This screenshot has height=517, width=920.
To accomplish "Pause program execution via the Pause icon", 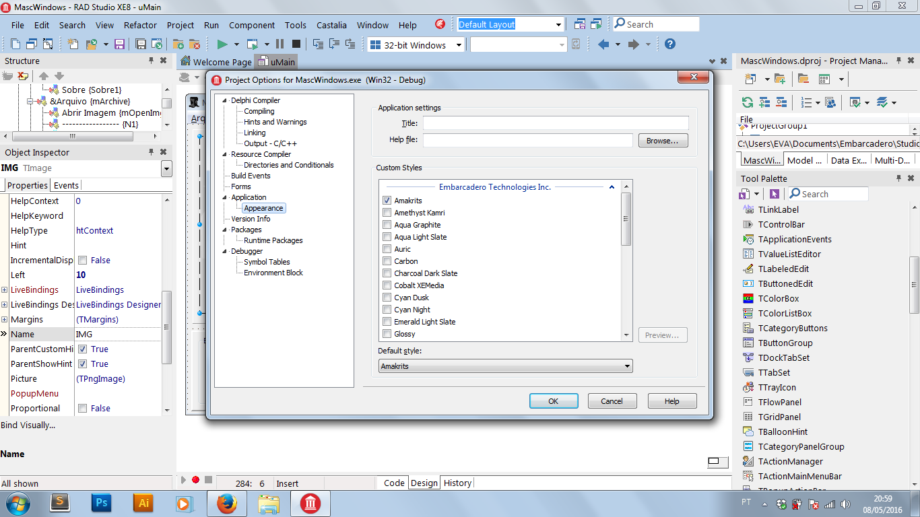I will pos(280,44).
